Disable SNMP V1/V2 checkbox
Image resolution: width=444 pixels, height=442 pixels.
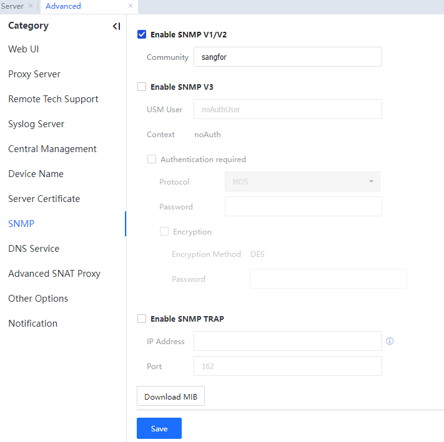tap(142, 35)
